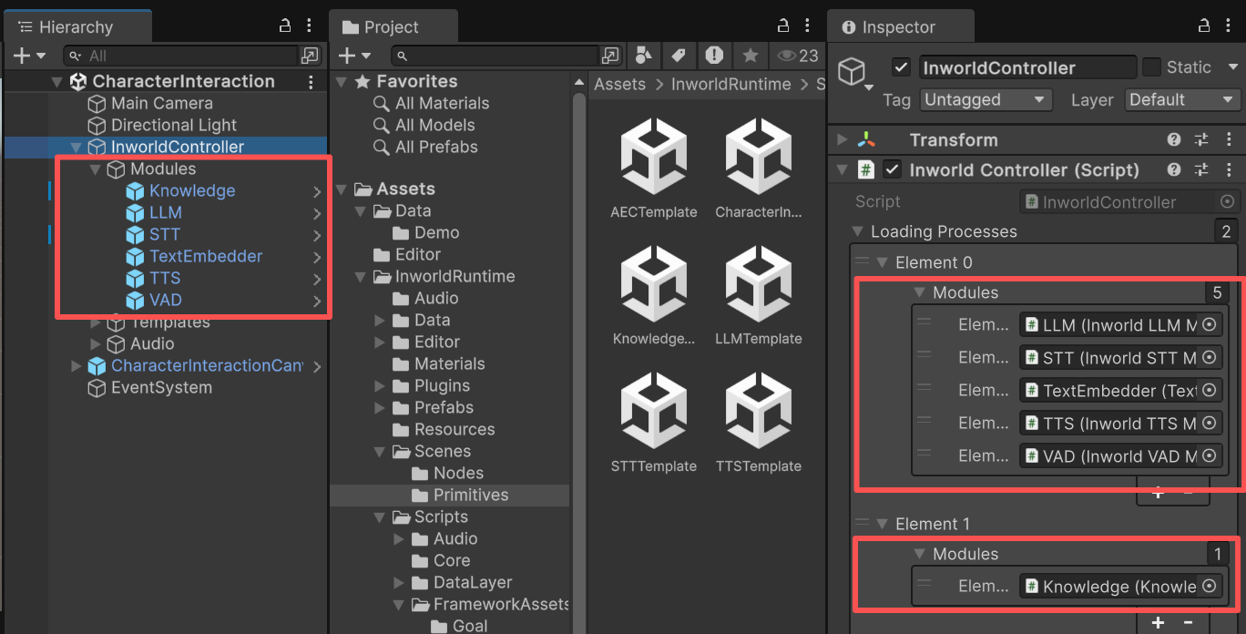The image size is (1246, 634).
Task: Click the favorites star filter icon
Action: [750, 56]
